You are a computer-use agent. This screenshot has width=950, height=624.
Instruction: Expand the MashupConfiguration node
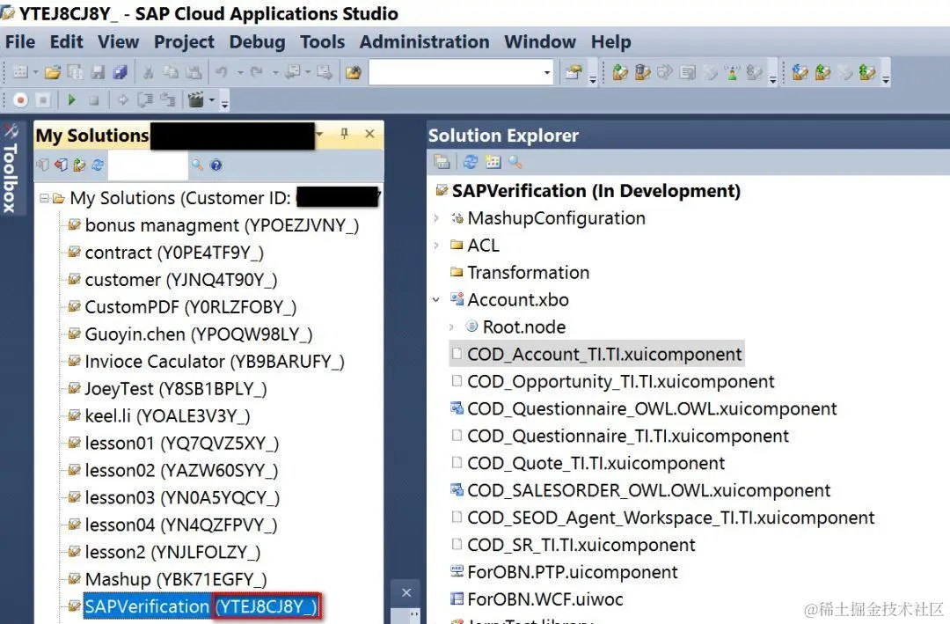pyautogui.click(x=436, y=218)
